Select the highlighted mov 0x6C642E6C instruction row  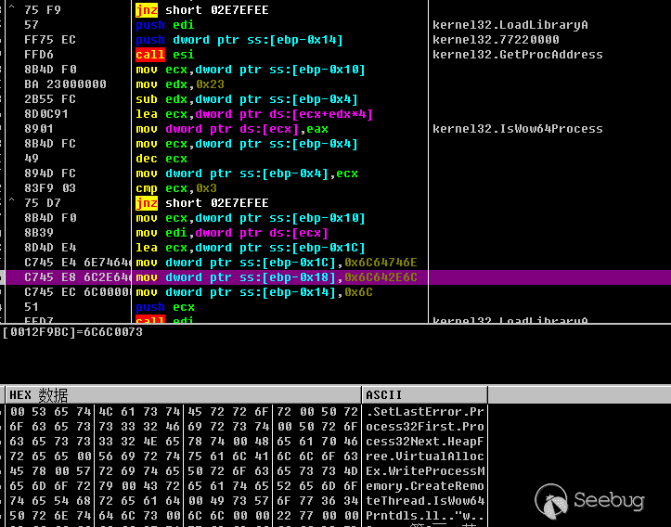point(277,277)
